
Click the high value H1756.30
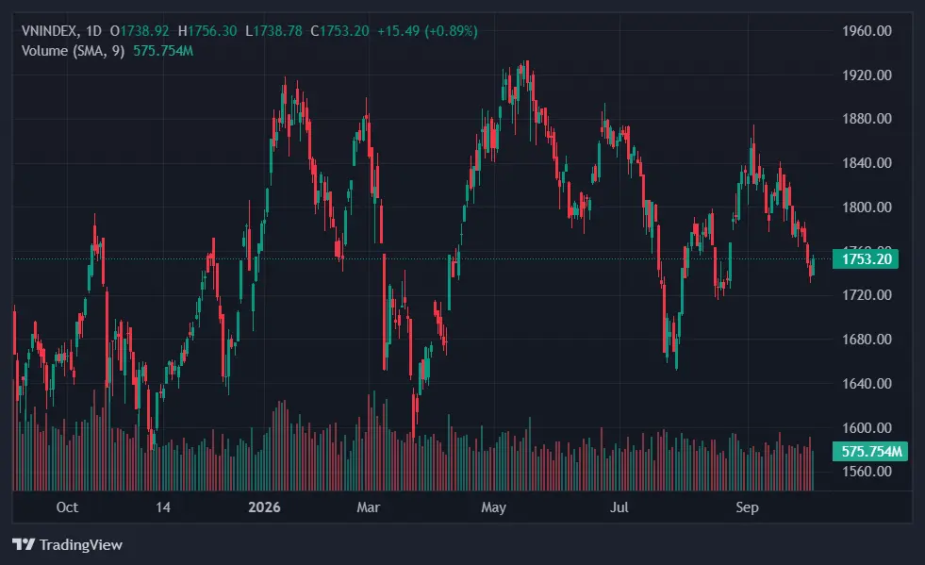click(207, 31)
